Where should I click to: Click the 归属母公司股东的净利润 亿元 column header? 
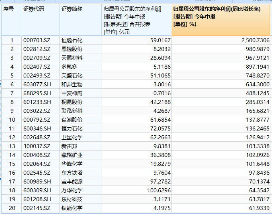tap(136, 20)
